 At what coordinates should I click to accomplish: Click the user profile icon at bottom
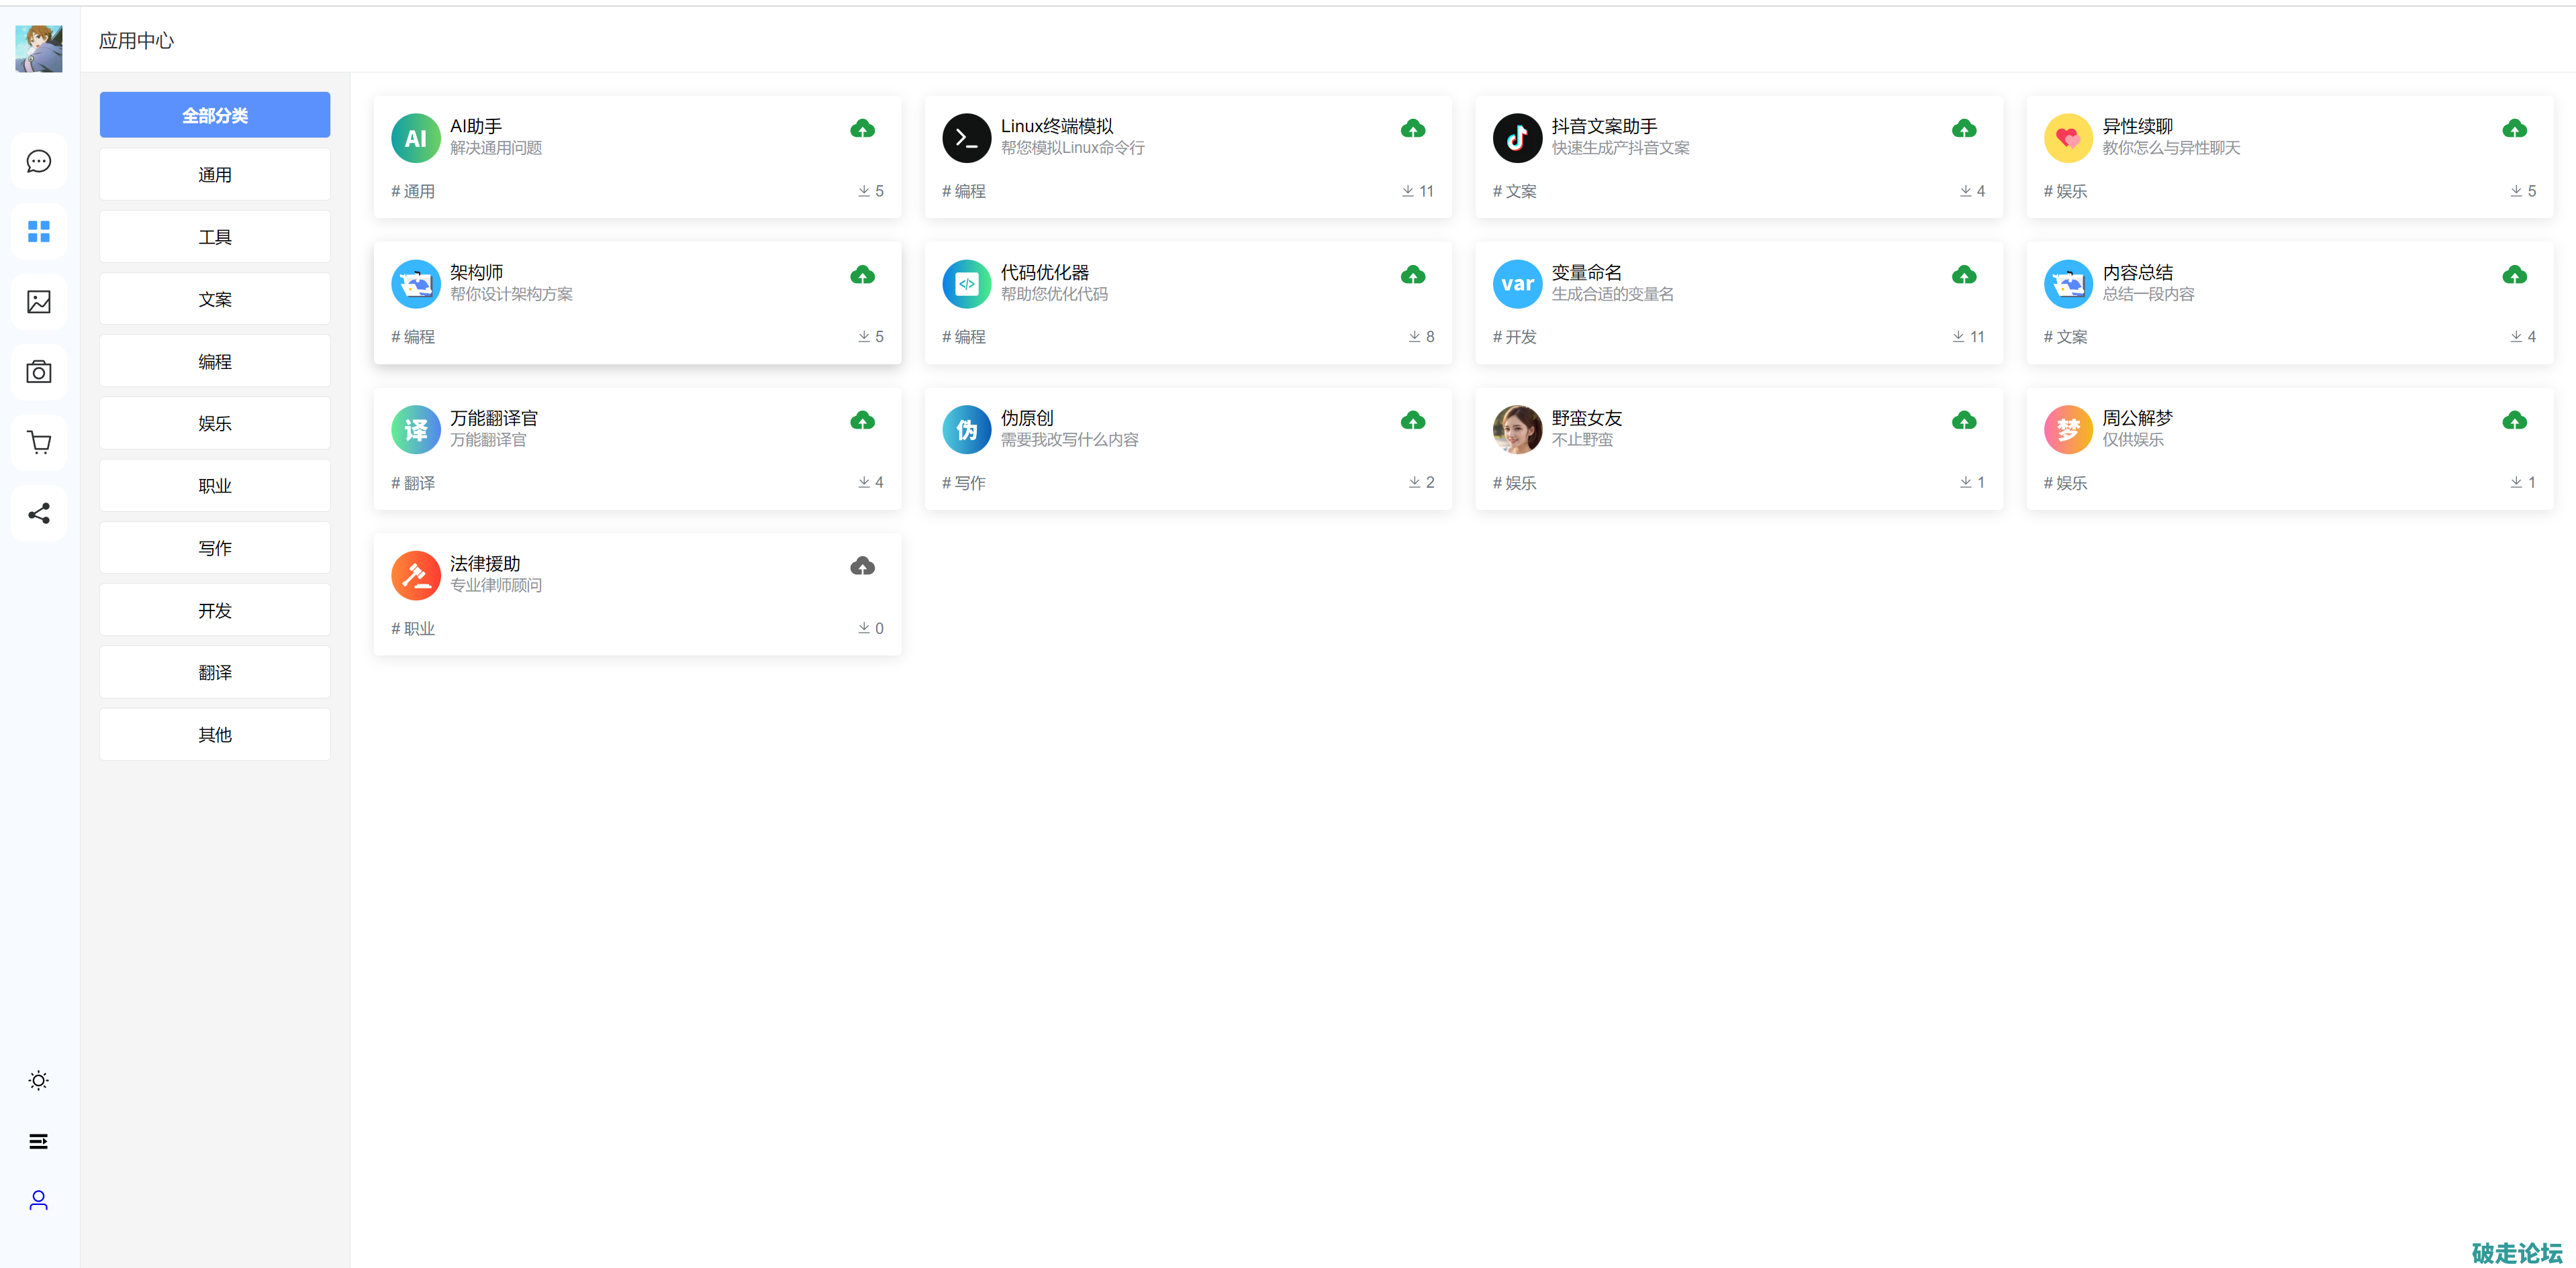38,1200
